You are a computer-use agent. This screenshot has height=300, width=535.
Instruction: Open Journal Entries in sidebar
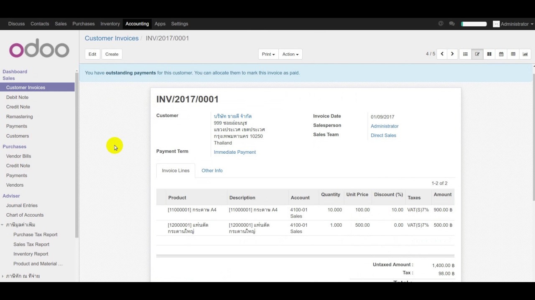coord(22,205)
